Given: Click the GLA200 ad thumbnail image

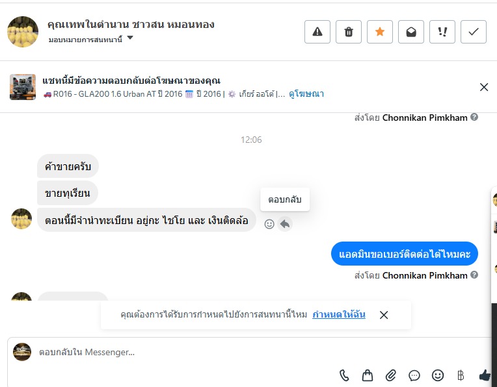Looking at the screenshot, I should 23,87.
